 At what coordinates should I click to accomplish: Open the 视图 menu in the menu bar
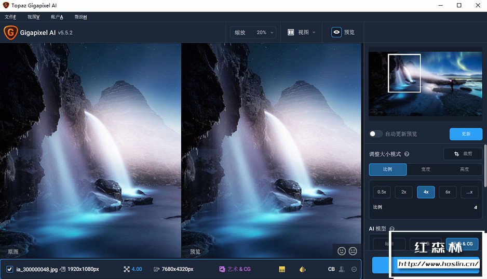(x=33, y=17)
